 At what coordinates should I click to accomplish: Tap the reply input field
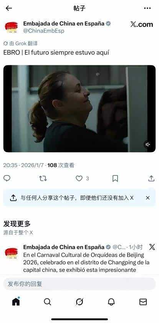point(79,284)
